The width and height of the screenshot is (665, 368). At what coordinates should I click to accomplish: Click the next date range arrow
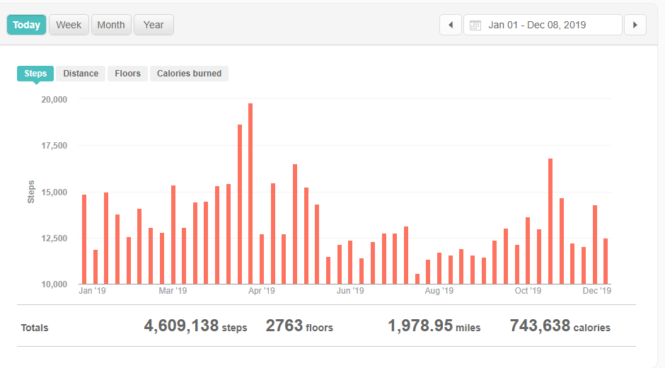pos(635,25)
